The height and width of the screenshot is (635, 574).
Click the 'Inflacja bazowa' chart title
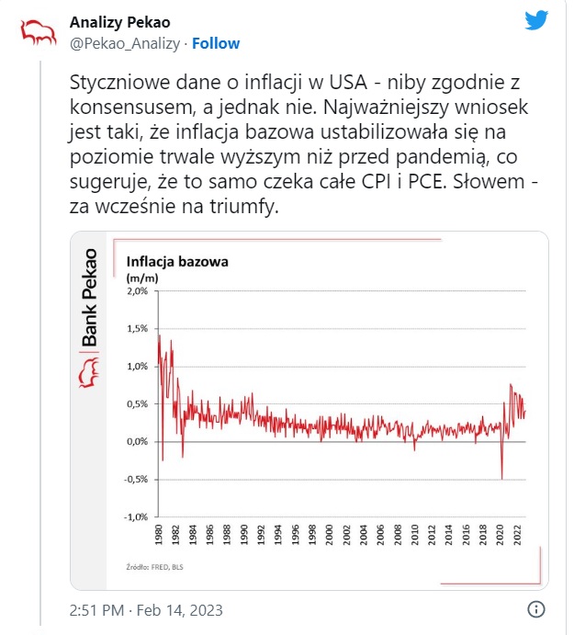click(176, 261)
